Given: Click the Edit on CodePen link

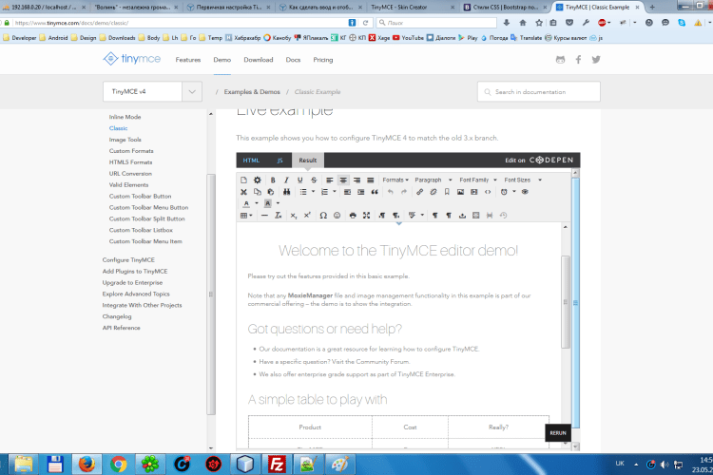Looking at the screenshot, I should [x=539, y=160].
